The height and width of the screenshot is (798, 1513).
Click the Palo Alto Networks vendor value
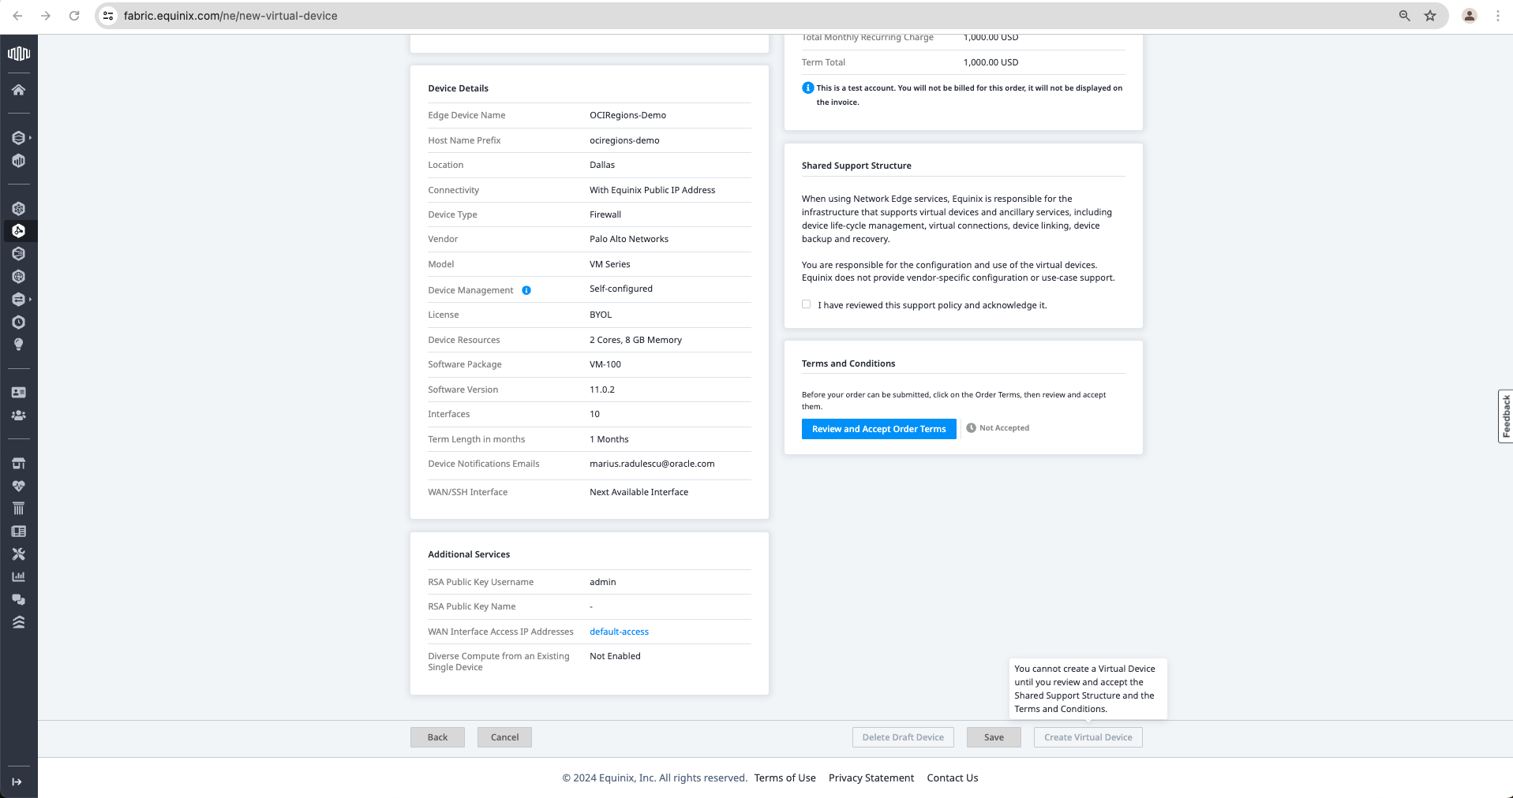(629, 239)
